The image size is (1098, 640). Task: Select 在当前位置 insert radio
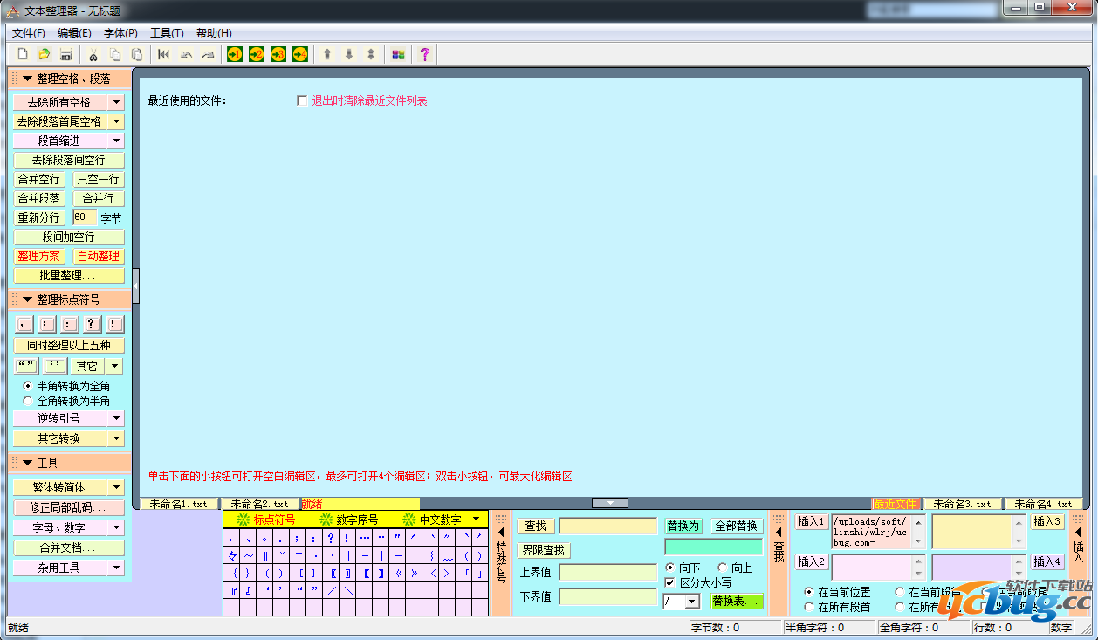pos(808,592)
